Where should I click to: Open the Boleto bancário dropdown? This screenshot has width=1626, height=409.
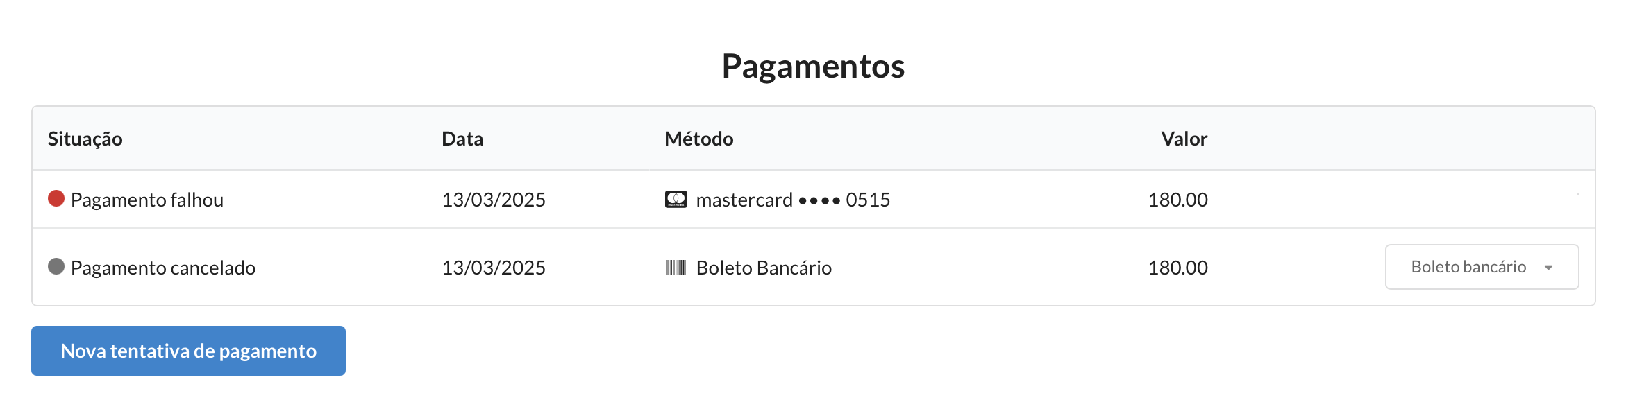click(1482, 267)
